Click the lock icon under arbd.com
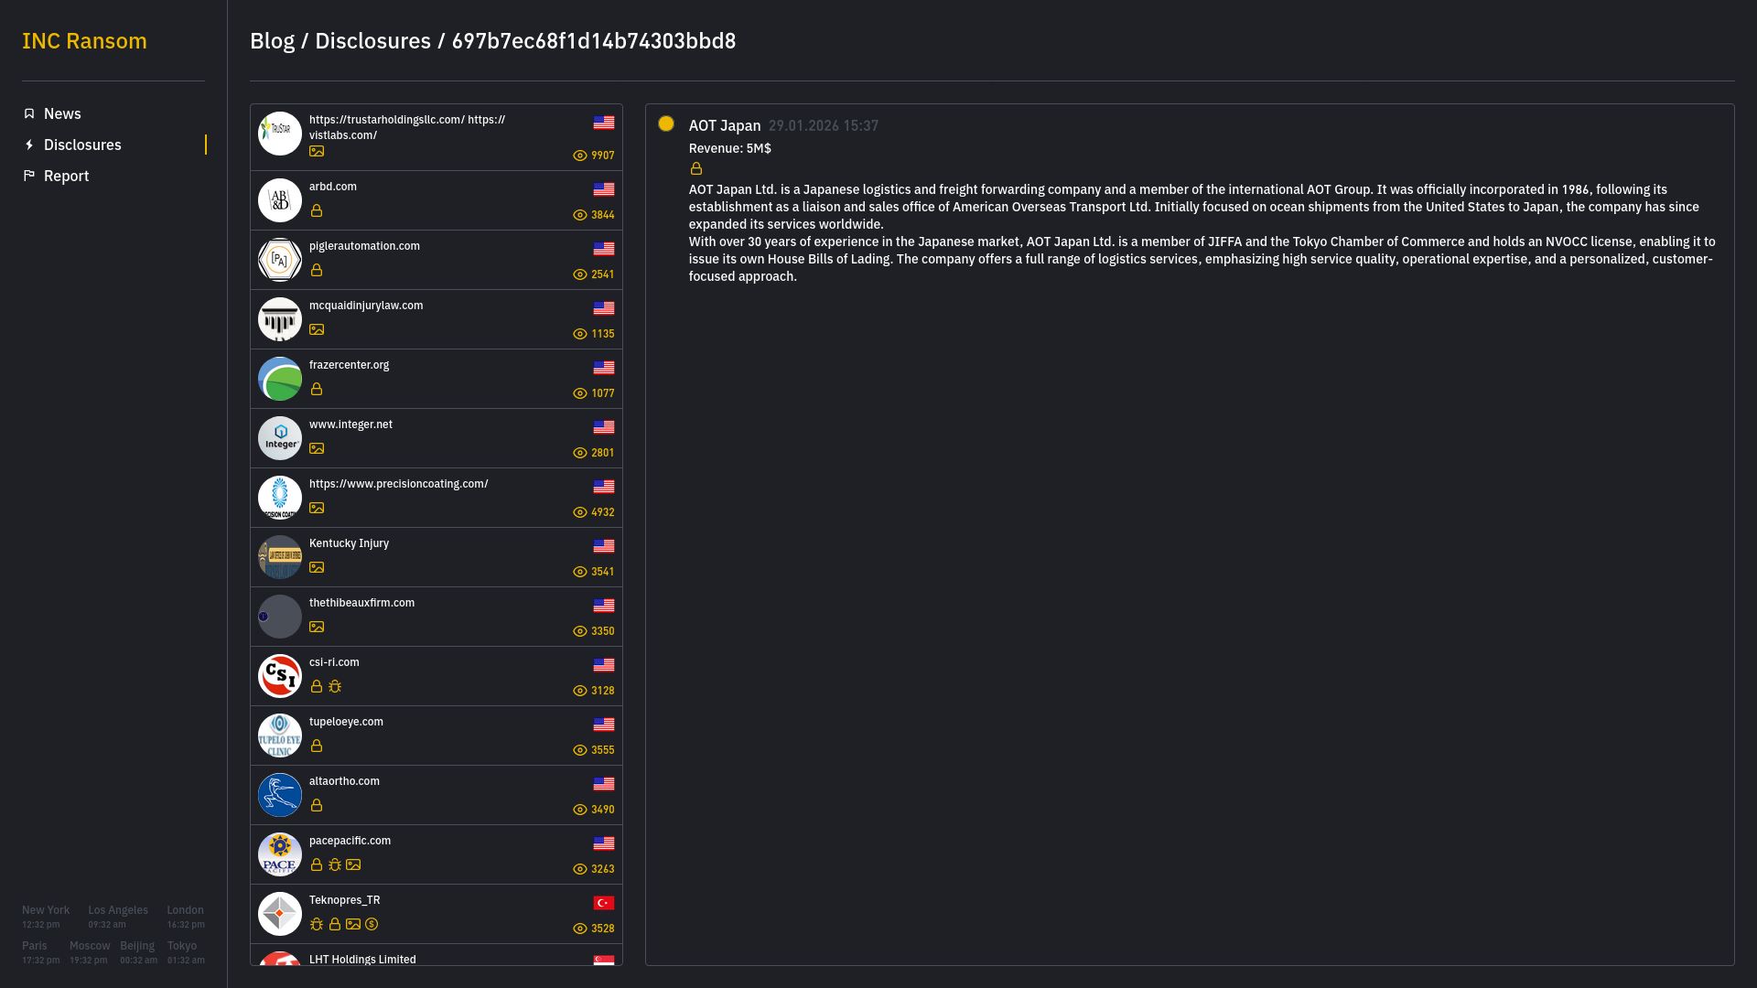The width and height of the screenshot is (1757, 988). click(x=317, y=211)
